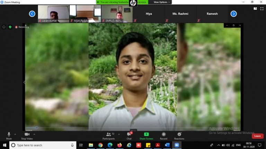266x149 pixels.
Task: Open the View Options dropdown
Action: 161,2
